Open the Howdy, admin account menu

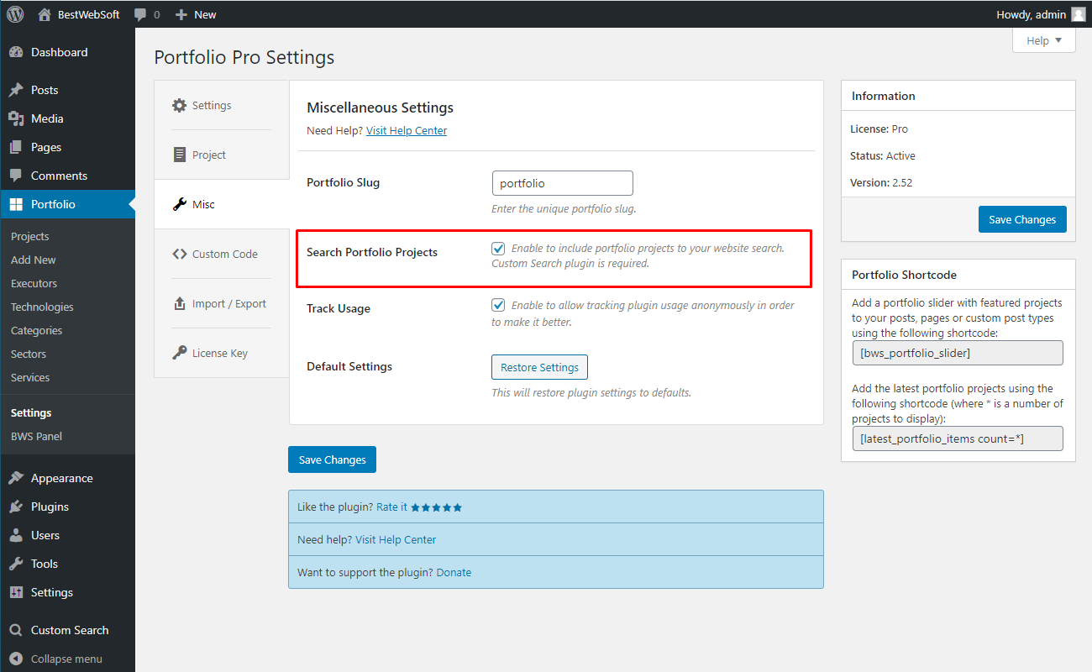click(1041, 14)
